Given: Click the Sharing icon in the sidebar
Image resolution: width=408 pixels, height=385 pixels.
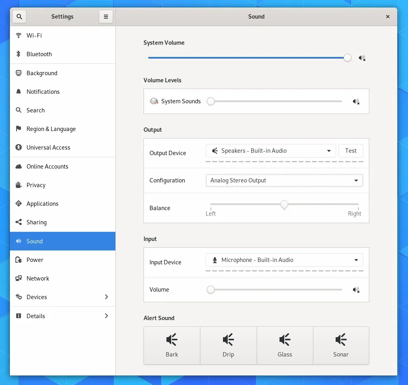Looking at the screenshot, I should point(19,222).
